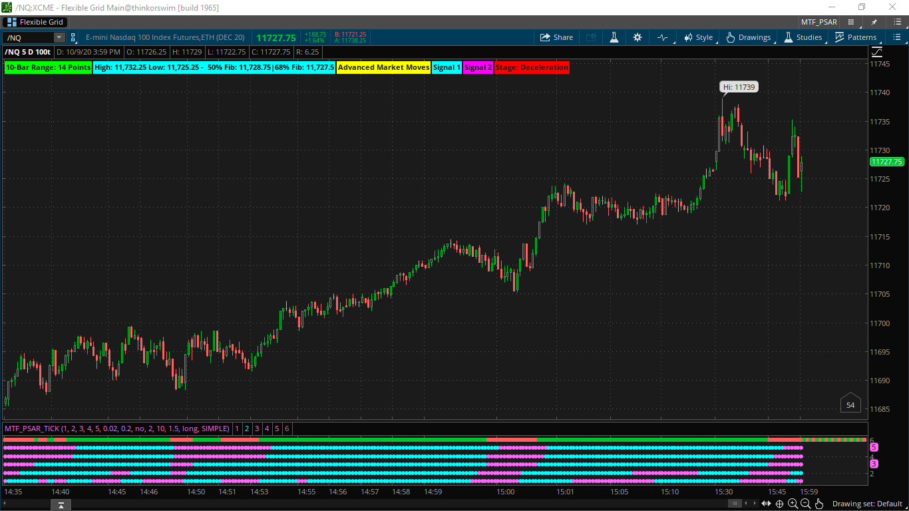Click the last price 11727.75 in header
Viewport: 909px width, 511px height.
pos(276,38)
